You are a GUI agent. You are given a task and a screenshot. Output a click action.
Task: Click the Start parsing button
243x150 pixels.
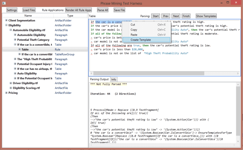pyautogui.click(x=156, y=16)
